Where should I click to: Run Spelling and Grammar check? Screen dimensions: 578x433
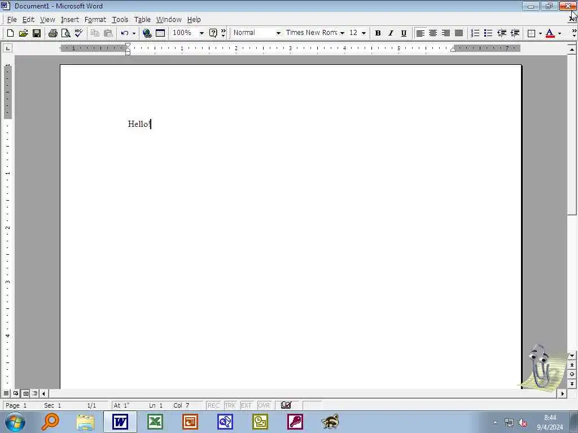click(78, 33)
